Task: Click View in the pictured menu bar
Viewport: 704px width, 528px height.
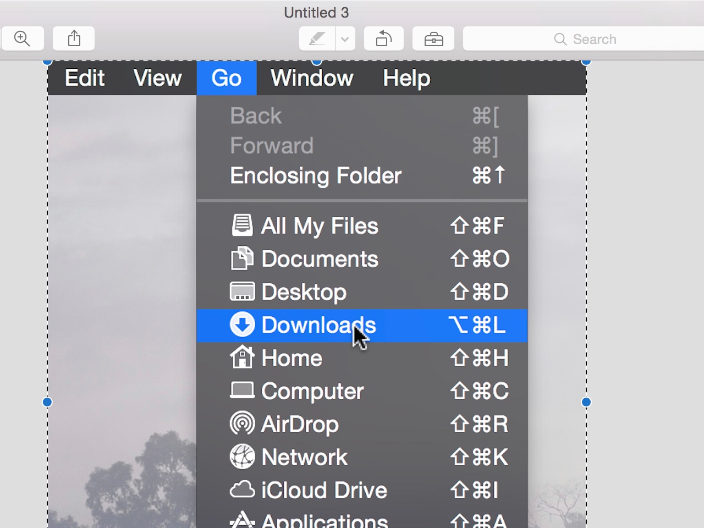Action: click(x=158, y=78)
